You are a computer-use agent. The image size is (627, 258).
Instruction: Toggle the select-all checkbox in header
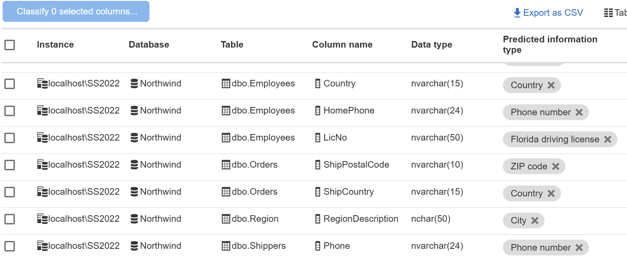point(10,45)
